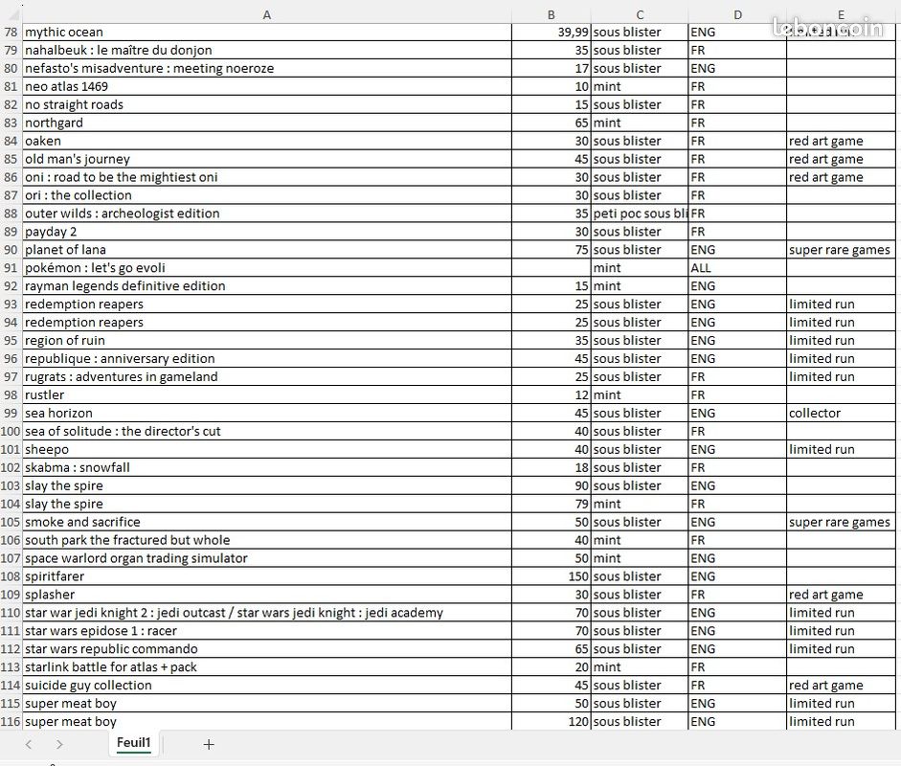The image size is (901, 766).
Task: Click 'super rare games' in planet of lana row
Action: pyautogui.click(x=841, y=249)
